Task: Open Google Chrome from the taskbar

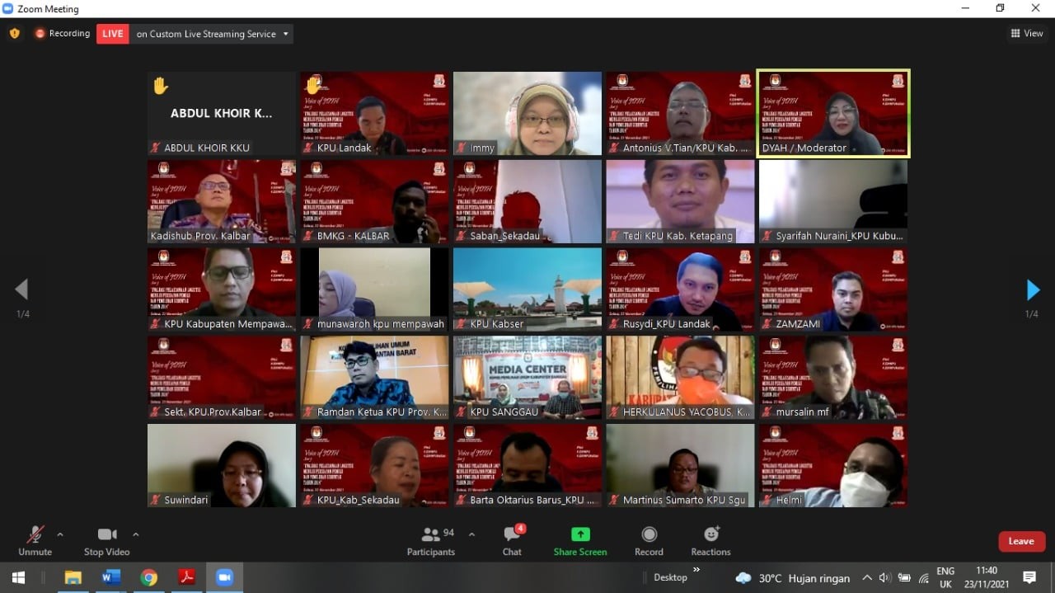Action: tap(148, 577)
